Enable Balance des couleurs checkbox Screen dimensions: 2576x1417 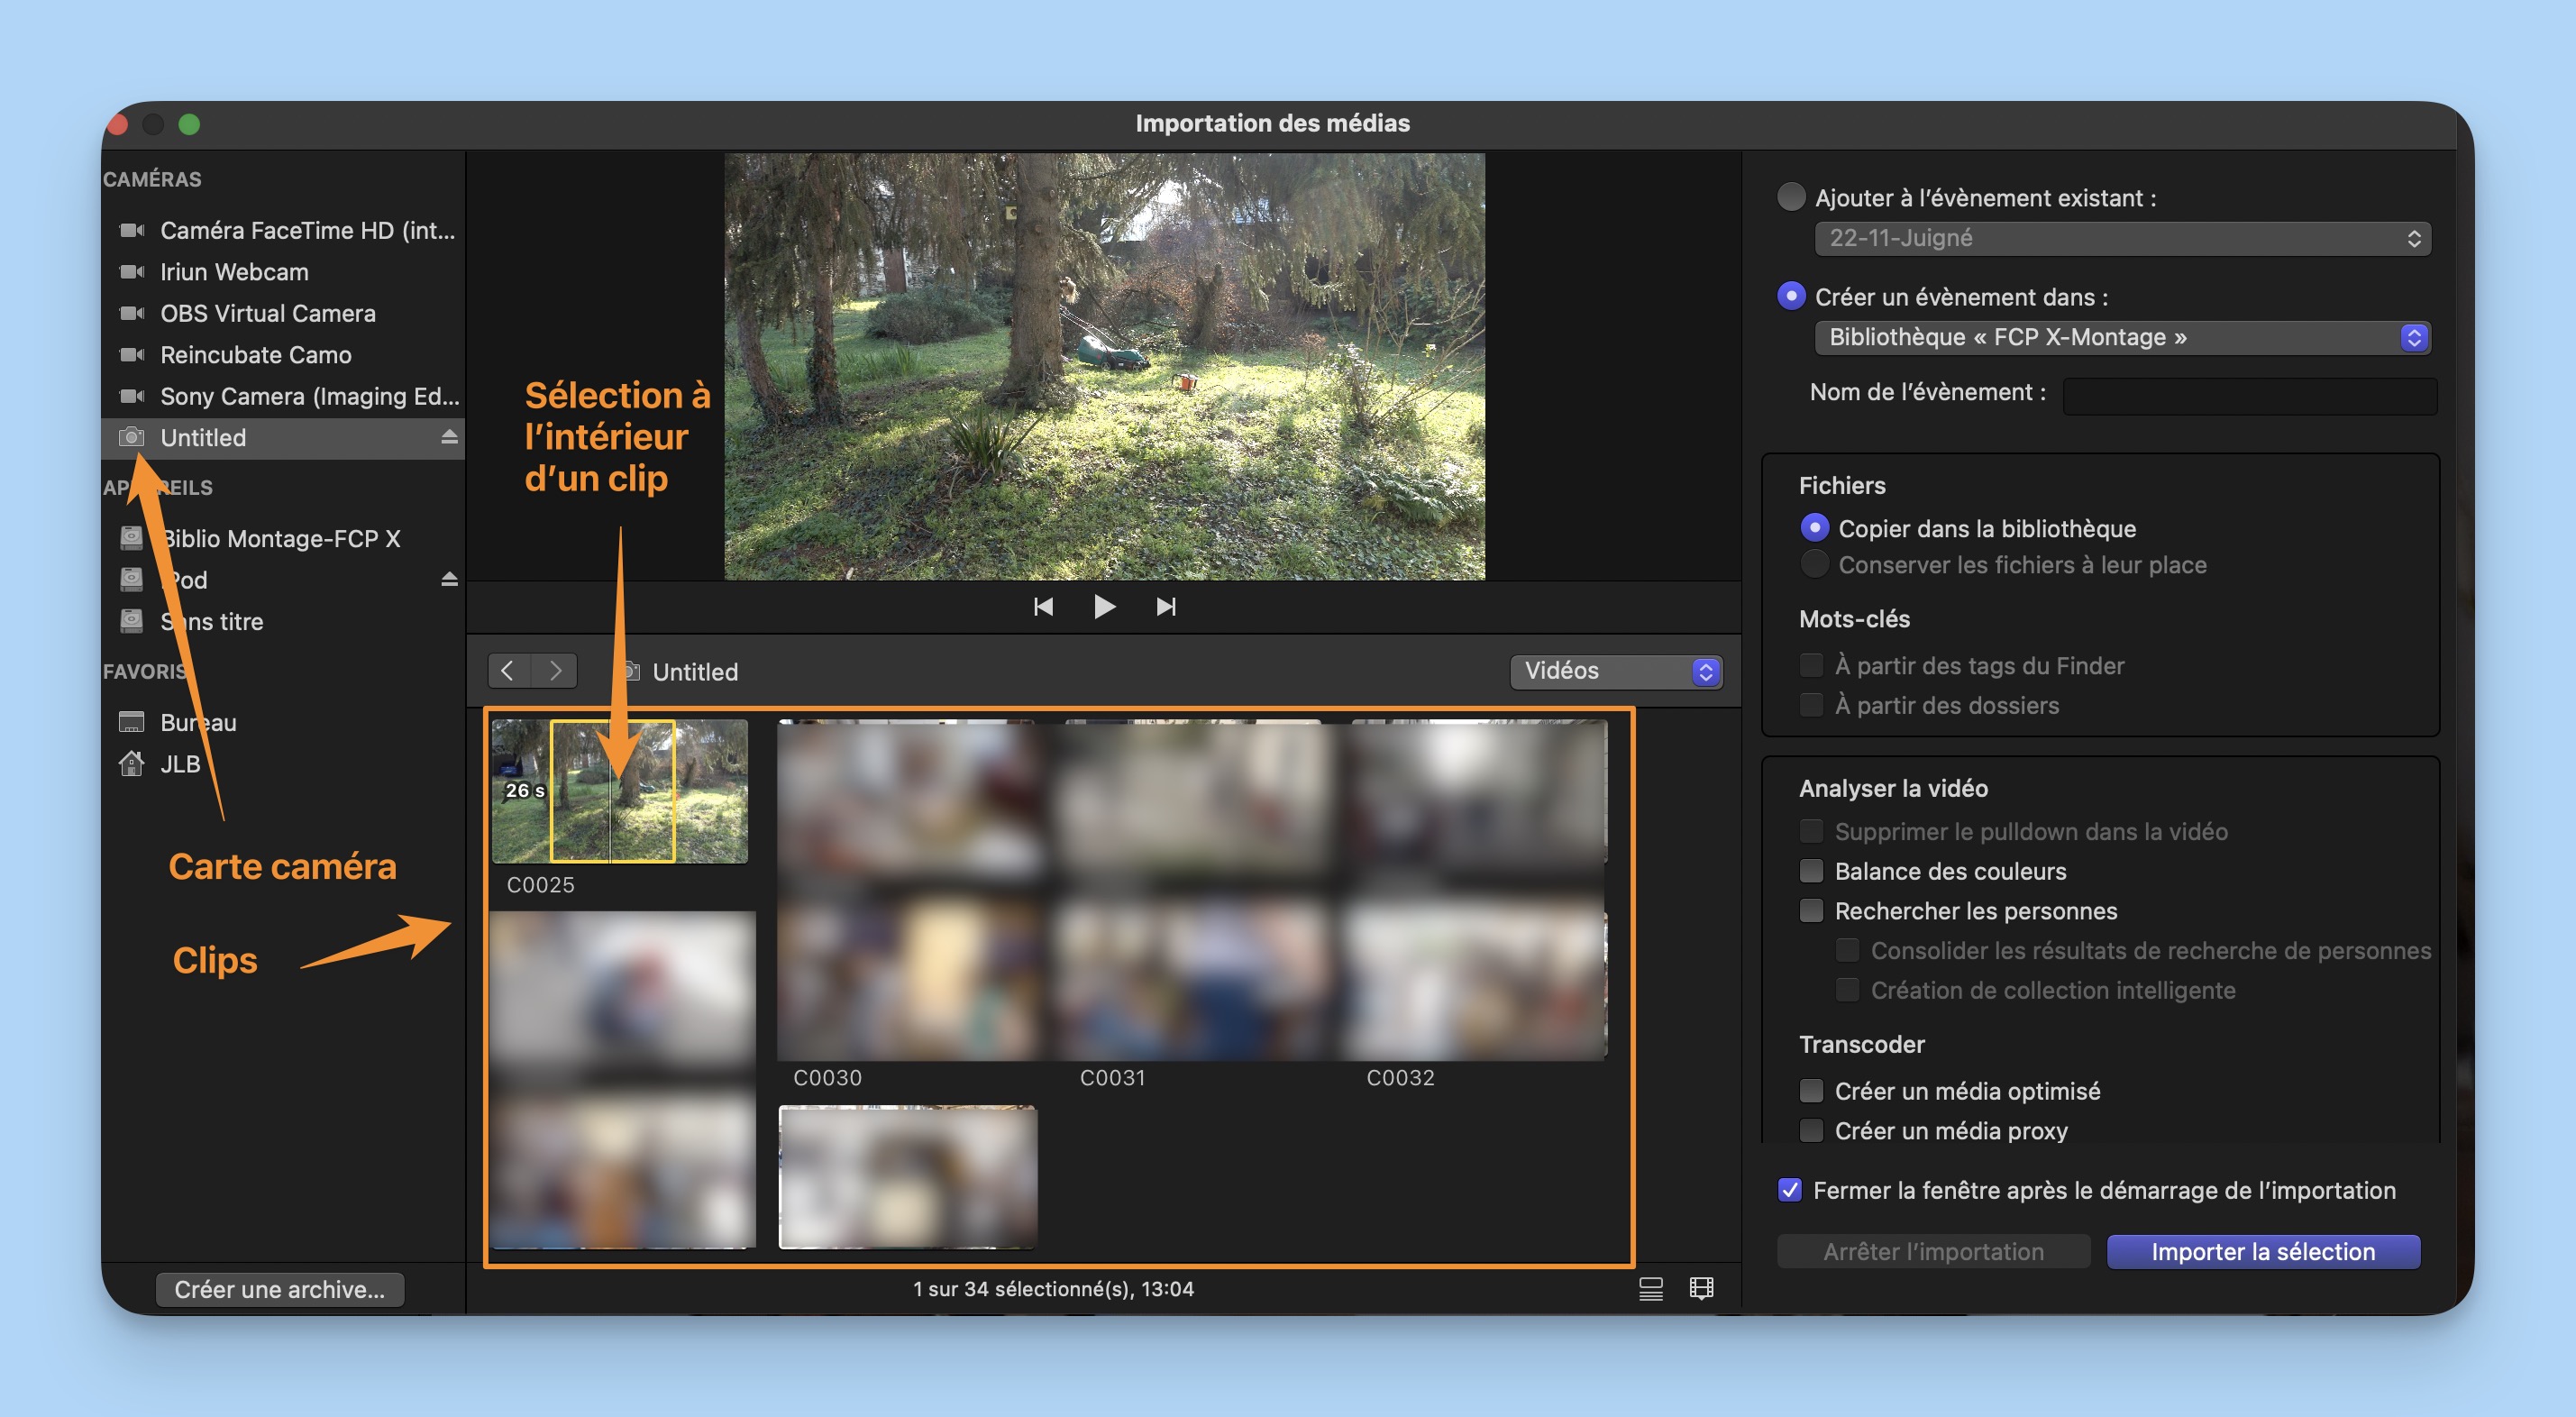coord(1811,871)
